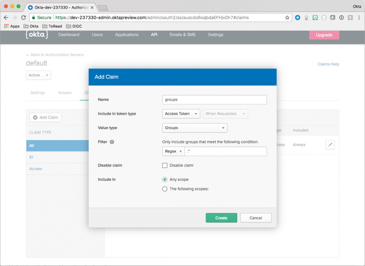The width and height of the screenshot is (365, 266).
Task: Bookmark page with the star icon
Action: click(287, 17)
